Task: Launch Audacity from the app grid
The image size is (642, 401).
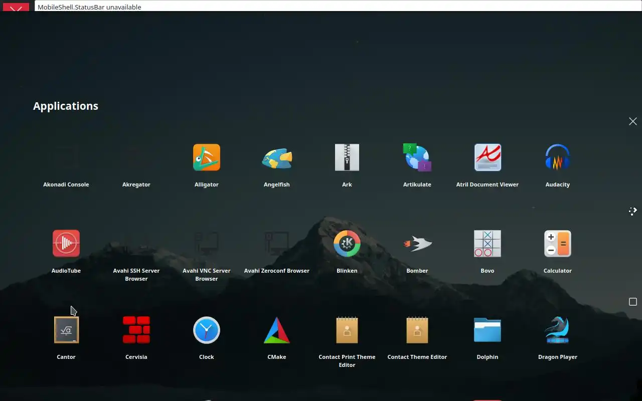Action: point(558,157)
